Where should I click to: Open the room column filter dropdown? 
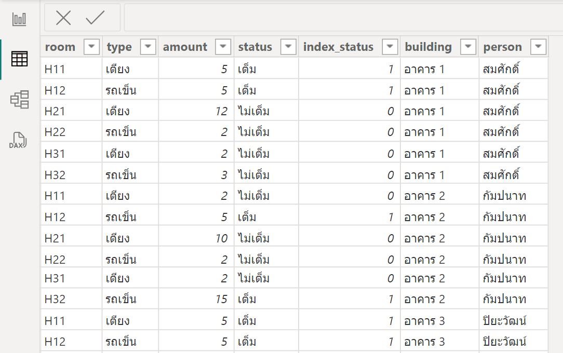point(92,47)
